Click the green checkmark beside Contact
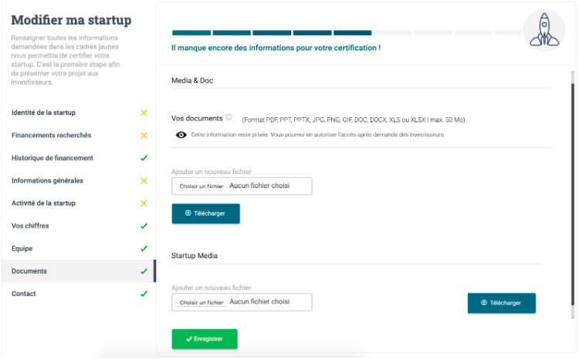The width and height of the screenshot is (579, 359). pyautogui.click(x=144, y=294)
